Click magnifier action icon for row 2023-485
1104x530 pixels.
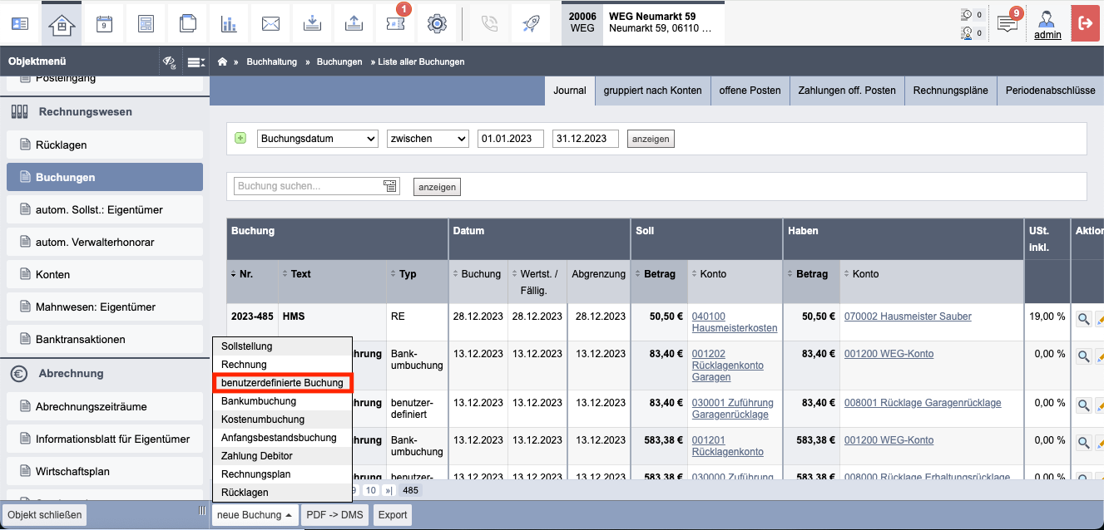(1084, 317)
